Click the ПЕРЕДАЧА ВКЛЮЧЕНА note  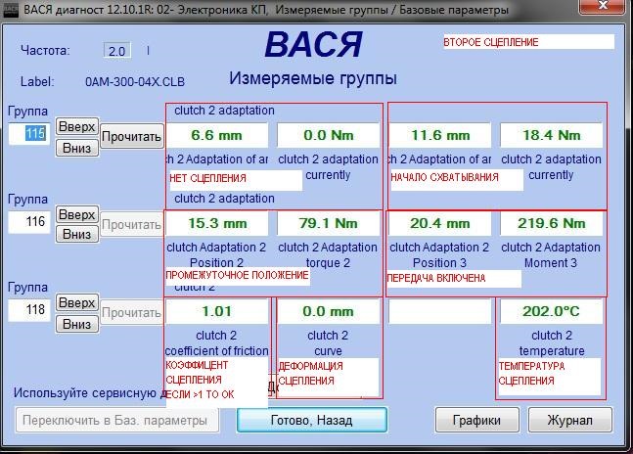pos(436,278)
